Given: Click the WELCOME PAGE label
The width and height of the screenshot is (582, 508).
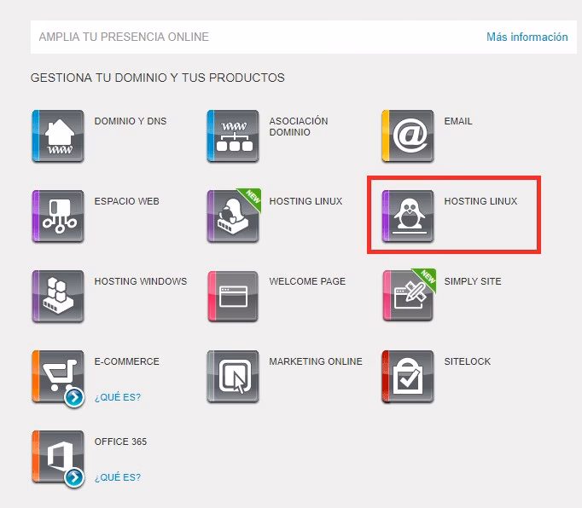Looking at the screenshot, I should pyautogui.click(x=307, y=281).
